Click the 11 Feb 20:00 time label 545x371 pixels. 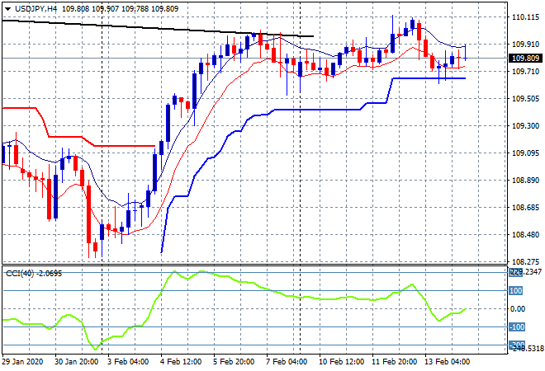point(394,362)
